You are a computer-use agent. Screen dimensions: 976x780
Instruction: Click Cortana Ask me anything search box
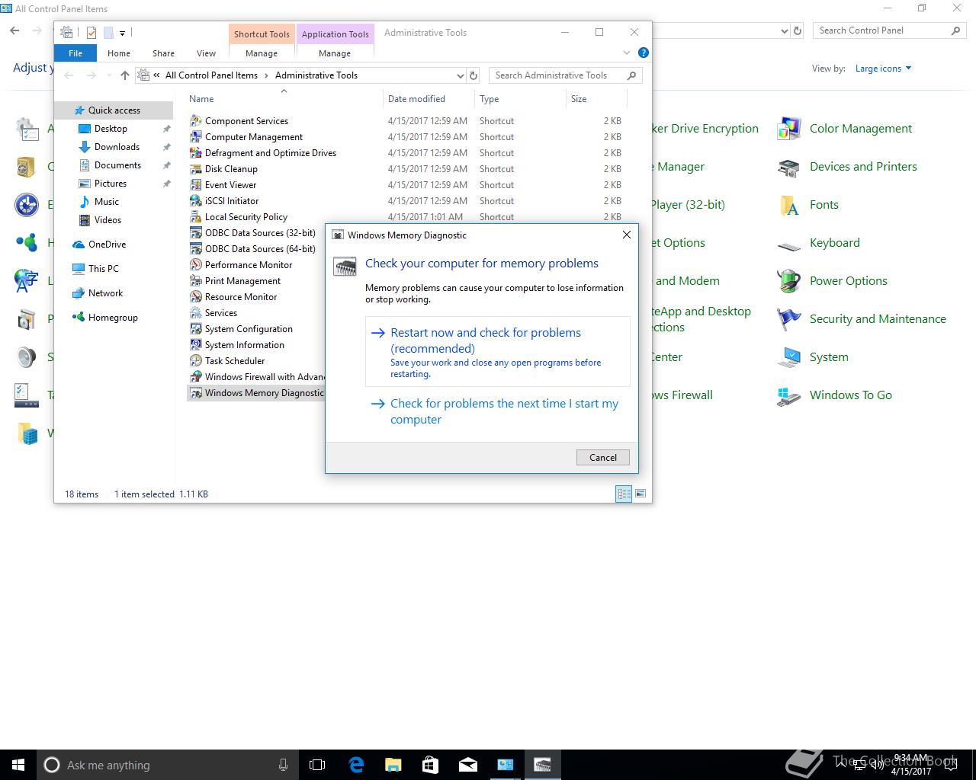(x=167, y=765)
